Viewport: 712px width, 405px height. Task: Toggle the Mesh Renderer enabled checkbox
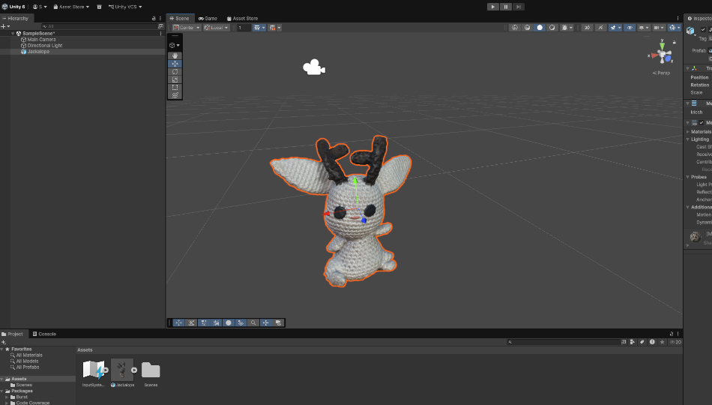(x=702, y=123)
